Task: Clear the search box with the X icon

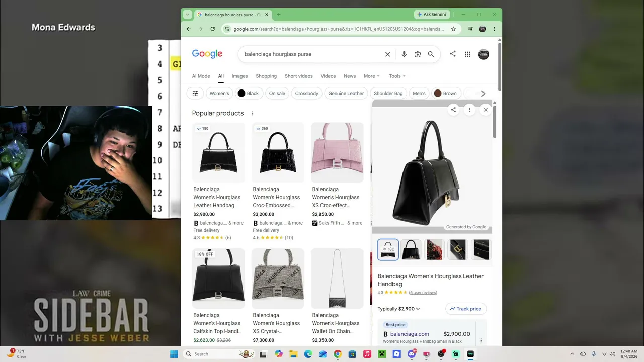Action: [387, 54]
